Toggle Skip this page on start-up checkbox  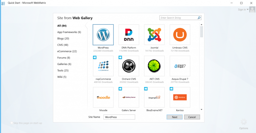[x=11, y=123]
